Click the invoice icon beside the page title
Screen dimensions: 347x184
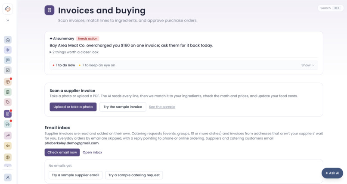50,10
